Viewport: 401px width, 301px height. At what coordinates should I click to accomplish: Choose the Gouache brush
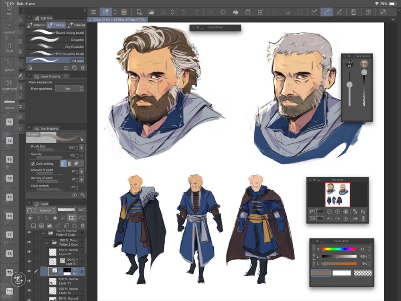(x=55, y=40)
